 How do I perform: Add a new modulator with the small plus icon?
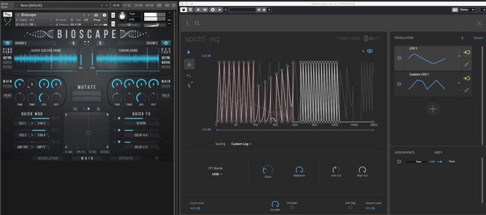click(x=462, y=38)
